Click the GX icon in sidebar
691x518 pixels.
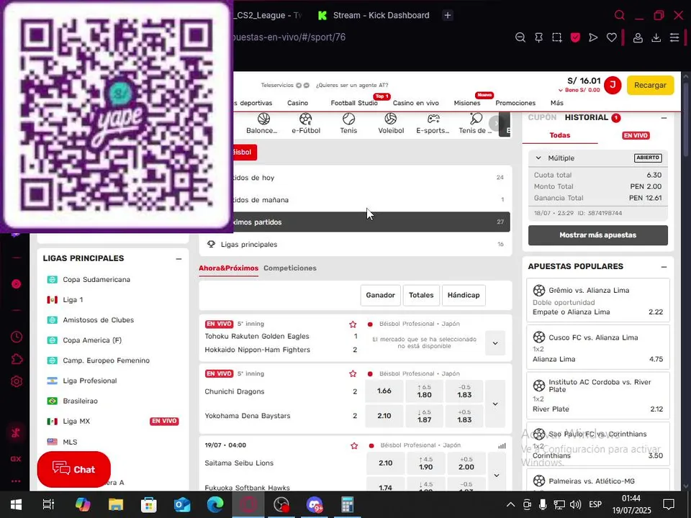click(16, 459)
